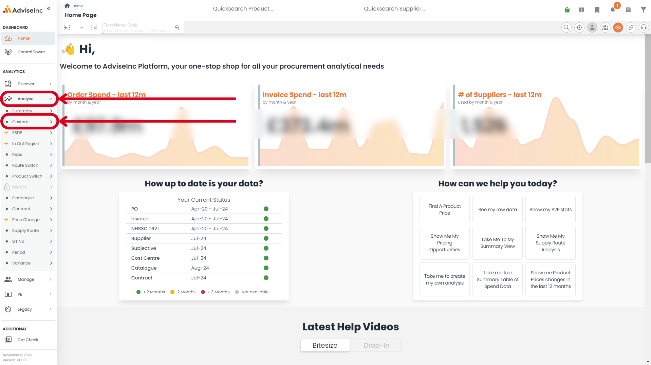Click the AdviseInc logo

[x=23, y=10]
